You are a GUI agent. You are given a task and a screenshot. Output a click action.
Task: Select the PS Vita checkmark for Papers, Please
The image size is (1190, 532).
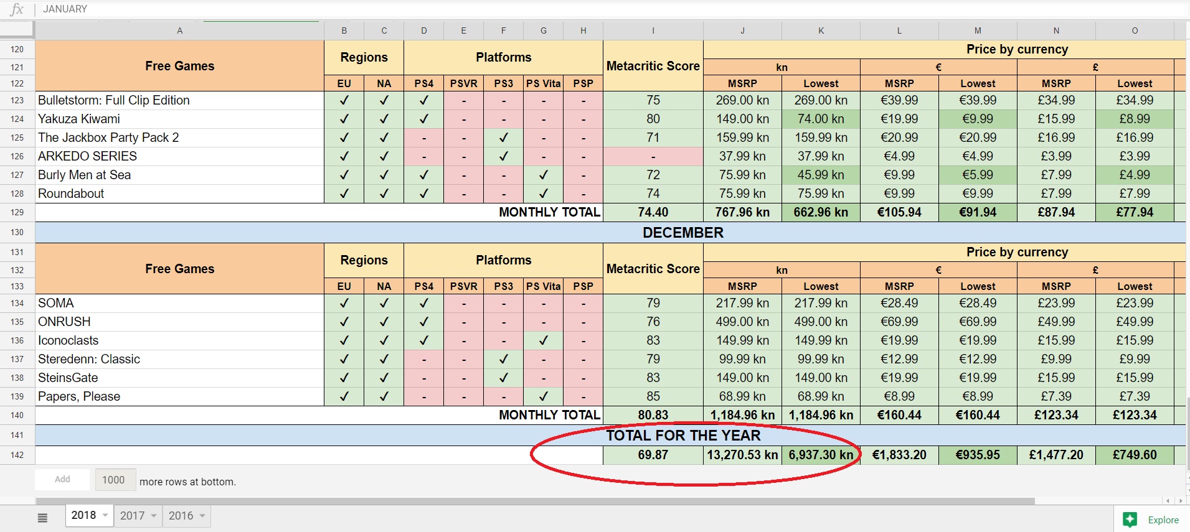[x=543, y=396]
